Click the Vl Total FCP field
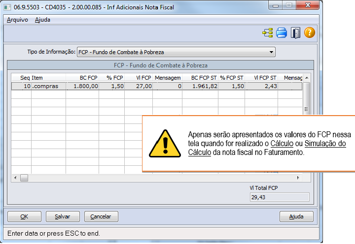 point(279,197)
